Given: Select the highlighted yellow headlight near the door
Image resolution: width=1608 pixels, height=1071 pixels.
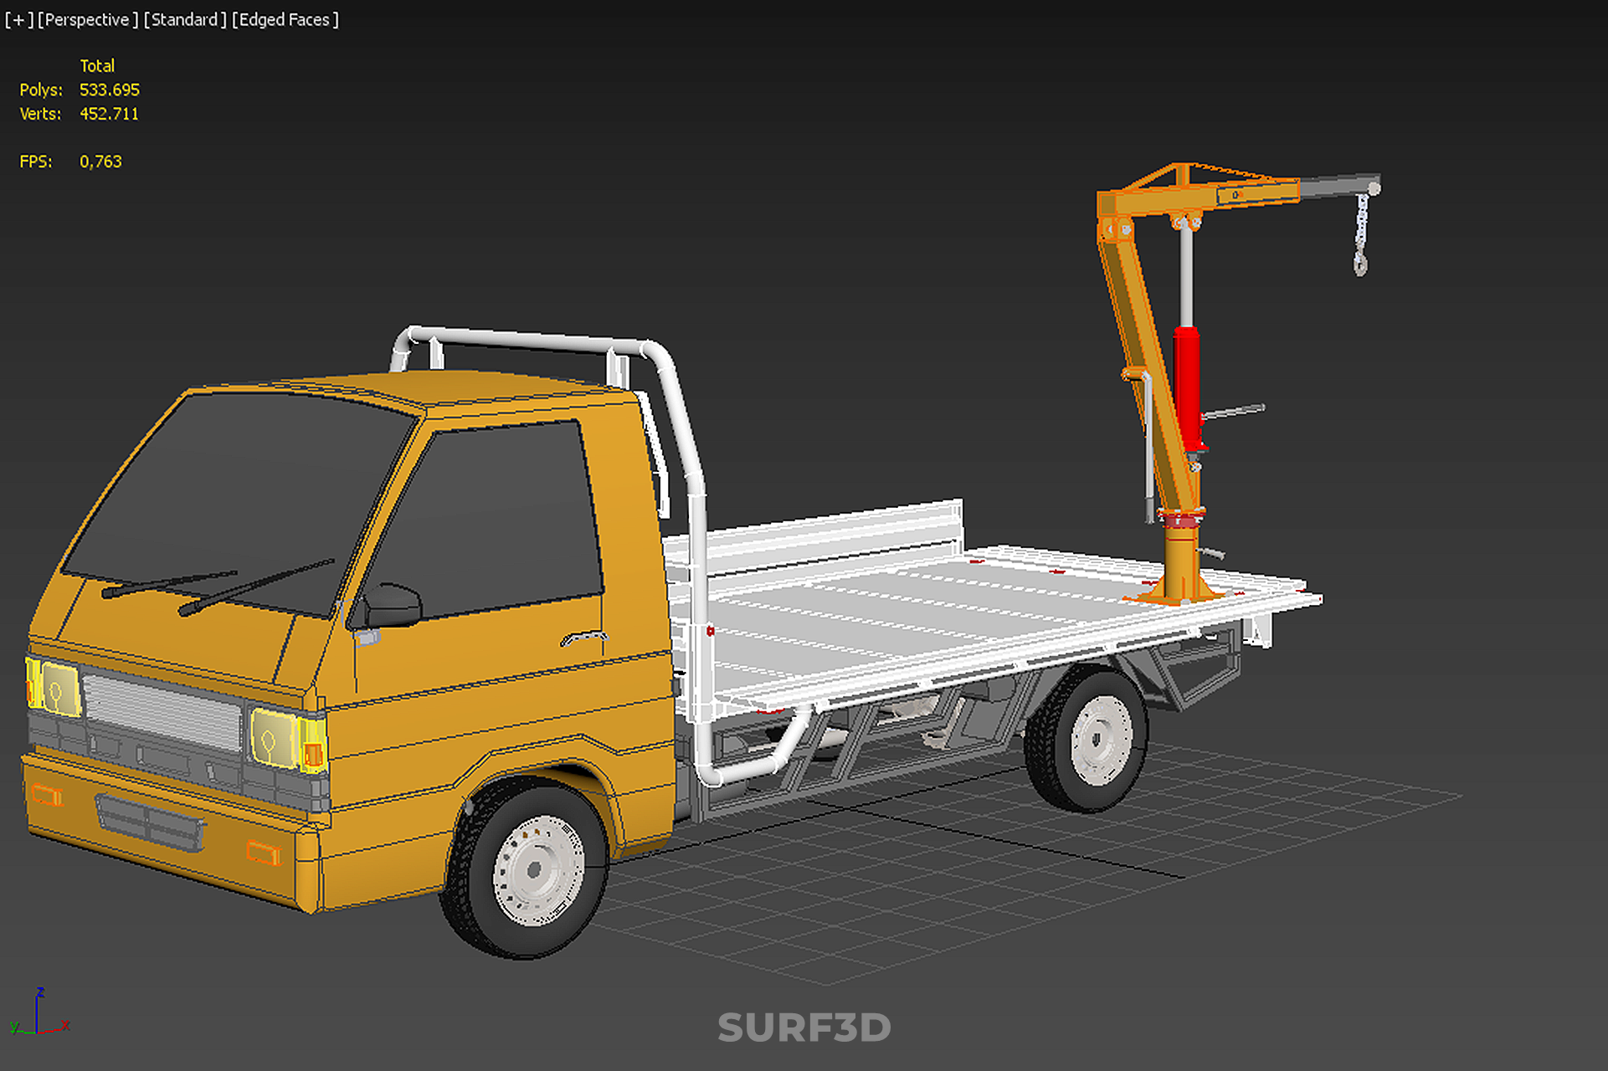Looking at the screenshot, I should pyautogui.click(x=275, y=738).
